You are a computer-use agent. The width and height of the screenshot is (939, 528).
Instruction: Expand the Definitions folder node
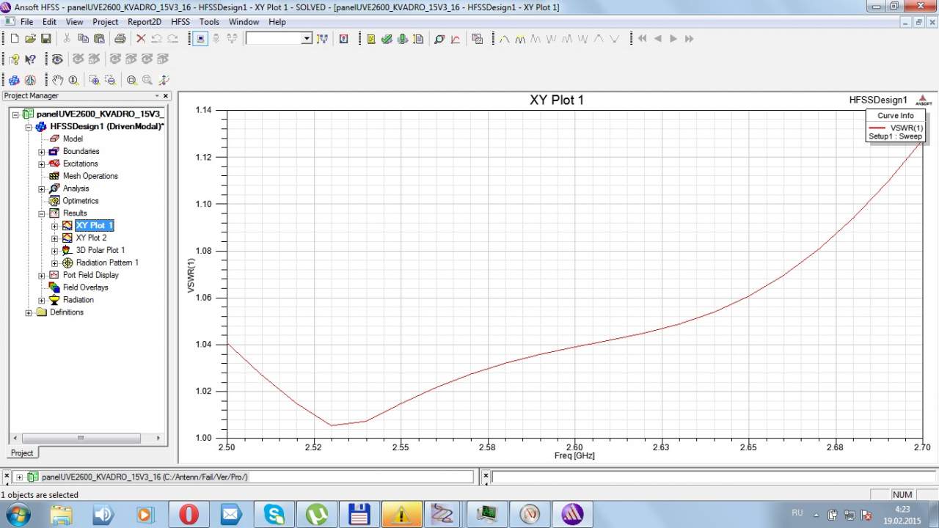(x=29, y=312)
